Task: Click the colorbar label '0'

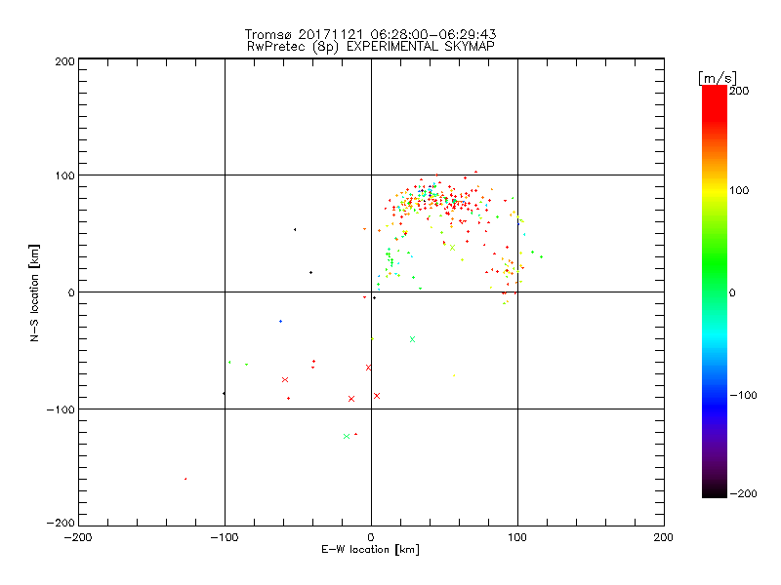Action: (731, 292)
